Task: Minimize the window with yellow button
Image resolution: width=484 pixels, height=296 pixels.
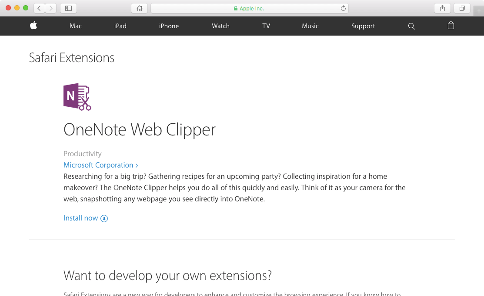Action: 17,8
